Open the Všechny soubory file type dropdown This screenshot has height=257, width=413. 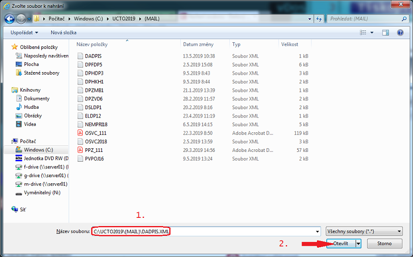tap(364, 232)
